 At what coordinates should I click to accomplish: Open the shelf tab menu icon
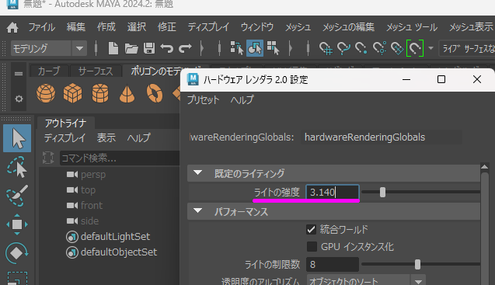click(19, 74)
